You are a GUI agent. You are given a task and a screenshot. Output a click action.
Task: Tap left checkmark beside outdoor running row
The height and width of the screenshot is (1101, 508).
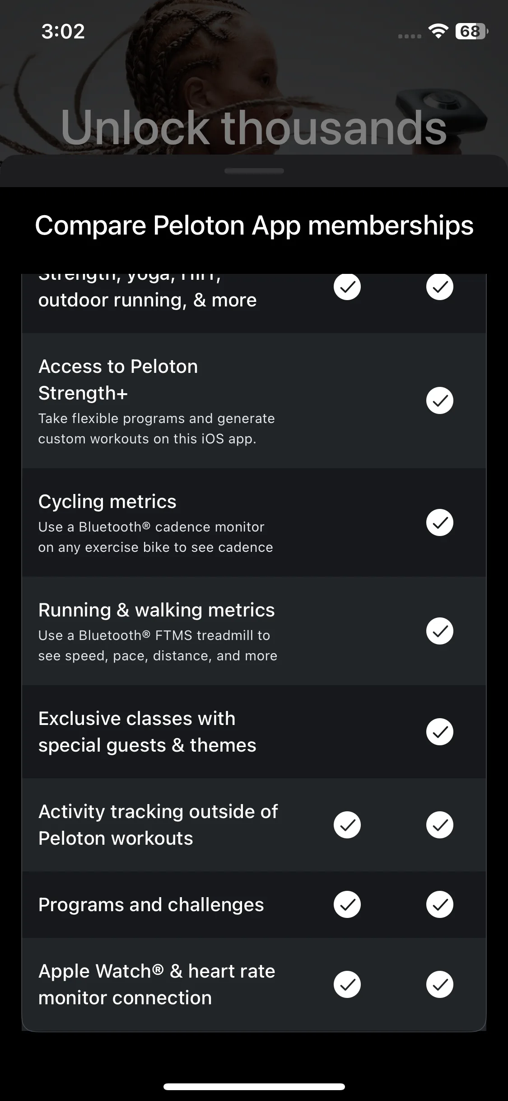pos(347,287)
